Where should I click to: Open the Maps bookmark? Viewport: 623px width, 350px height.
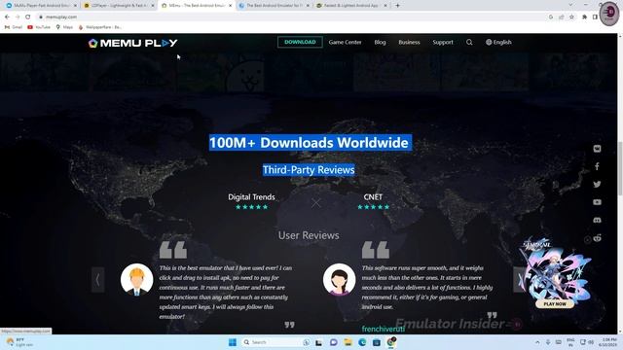coord(64,27)
